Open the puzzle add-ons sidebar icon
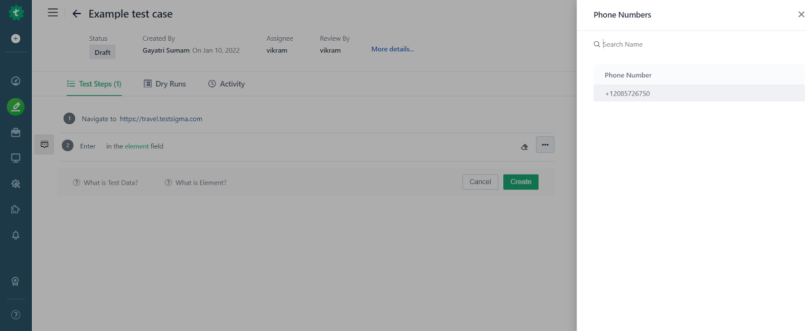 tap(16, 209)
